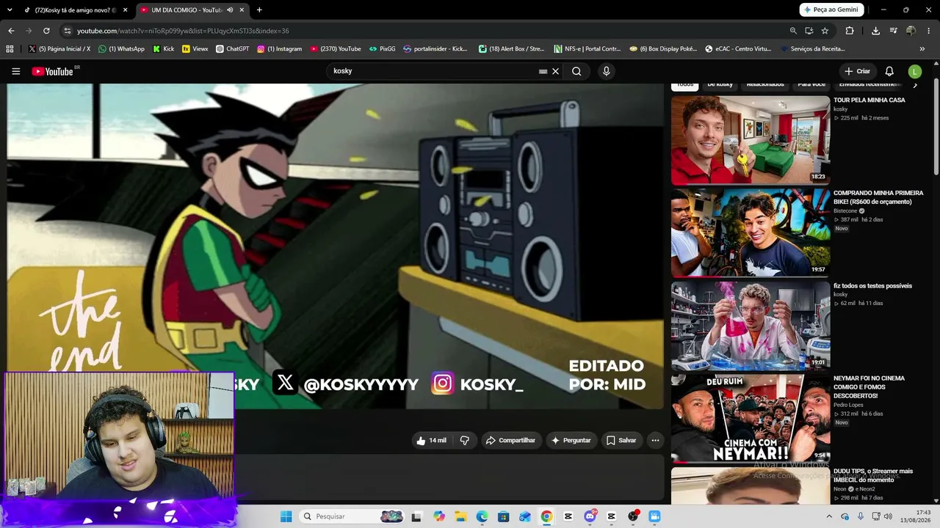
Task: Open the fiz todos os testes possíveis thumbnail
Action: click(x=751, y=326)
